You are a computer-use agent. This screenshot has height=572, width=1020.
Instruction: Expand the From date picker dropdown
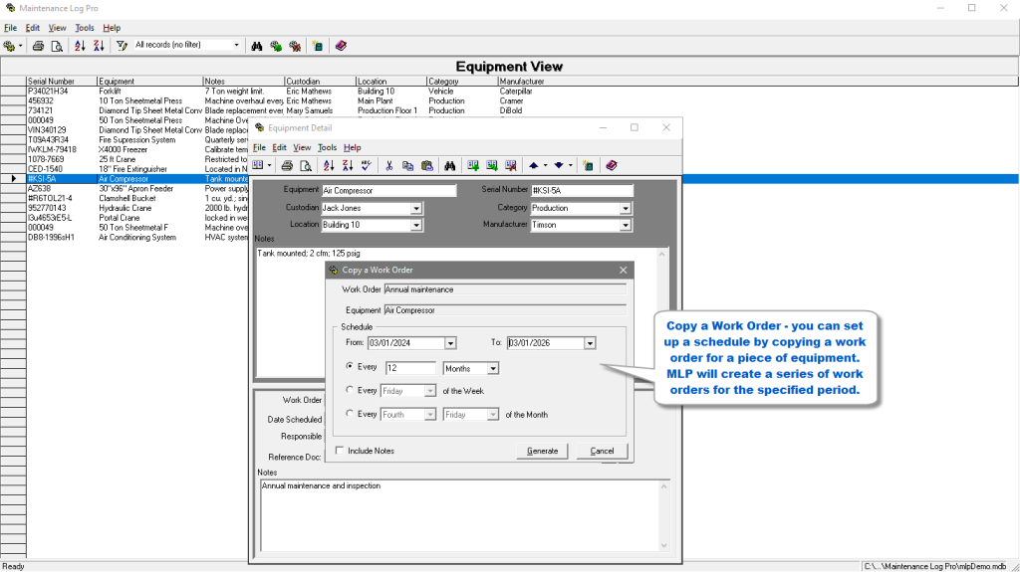(450, 343)
